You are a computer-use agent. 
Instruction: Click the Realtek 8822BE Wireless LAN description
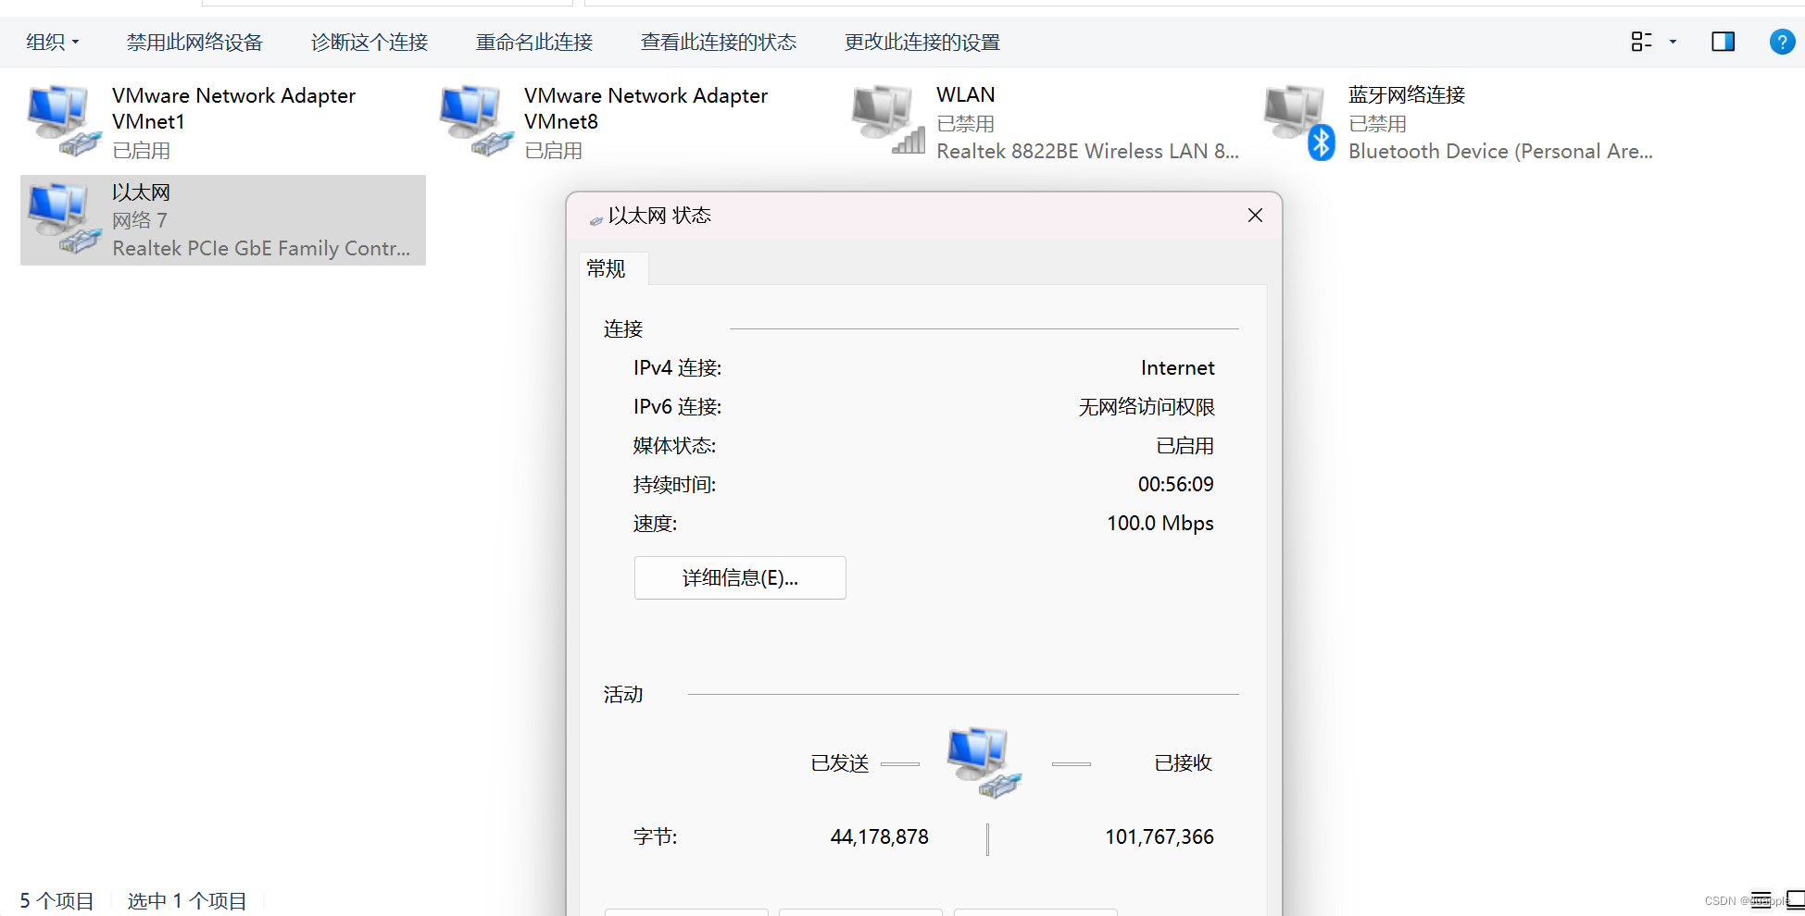tap(1087, 151)
